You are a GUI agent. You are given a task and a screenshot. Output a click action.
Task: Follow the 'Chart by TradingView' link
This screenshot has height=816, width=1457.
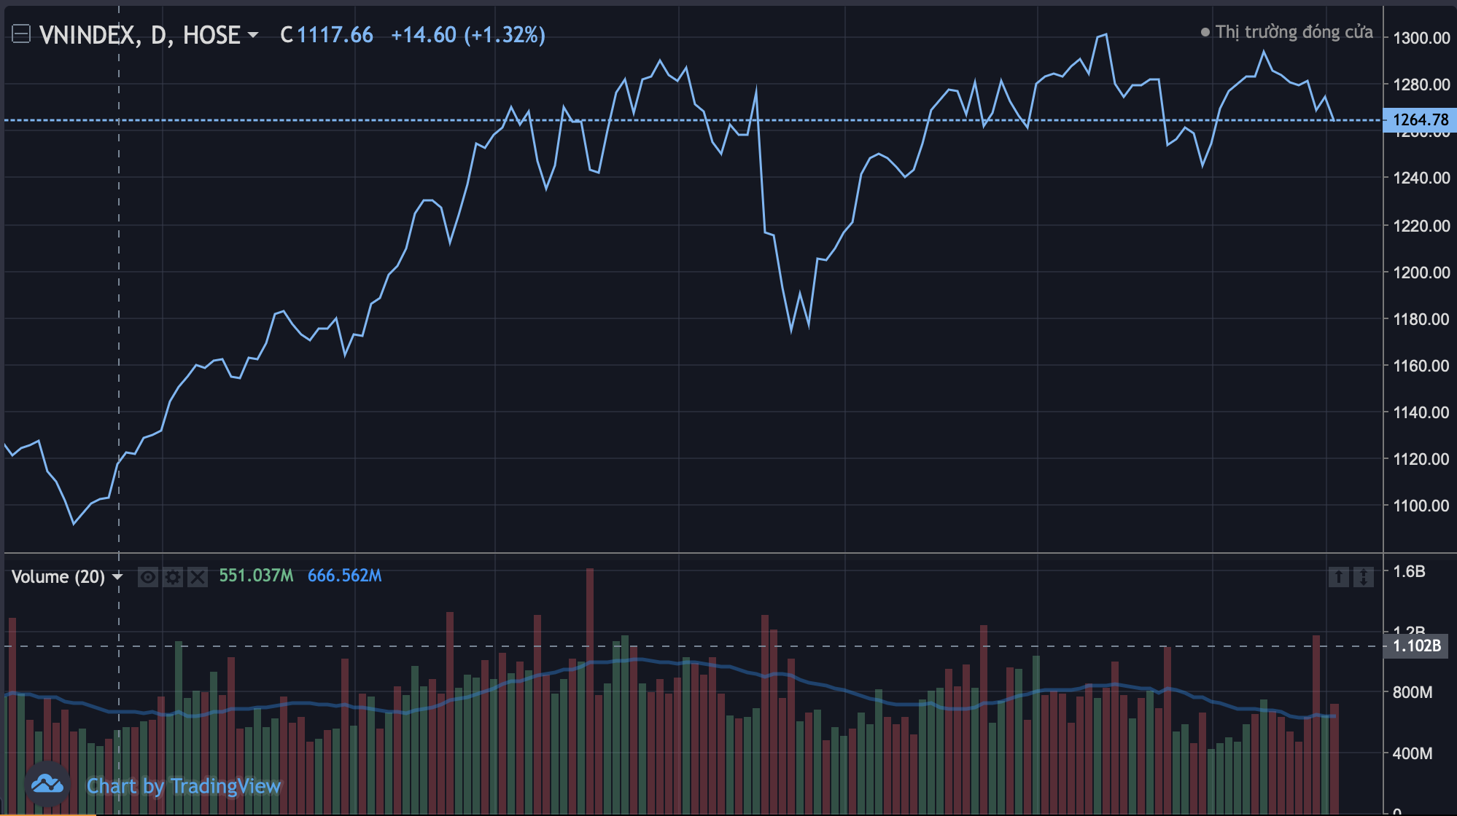(x=184, y=785)
